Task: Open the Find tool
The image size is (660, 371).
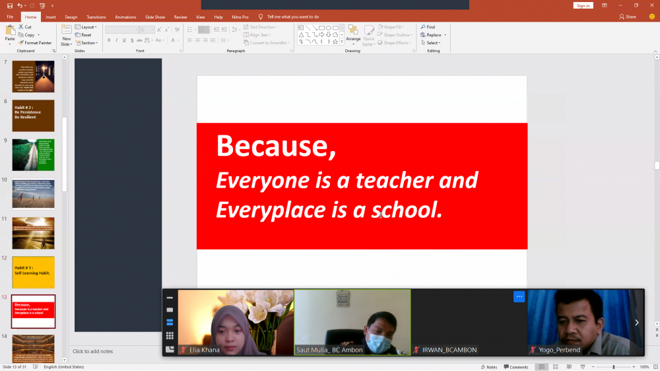Action: tap(428, 27)
